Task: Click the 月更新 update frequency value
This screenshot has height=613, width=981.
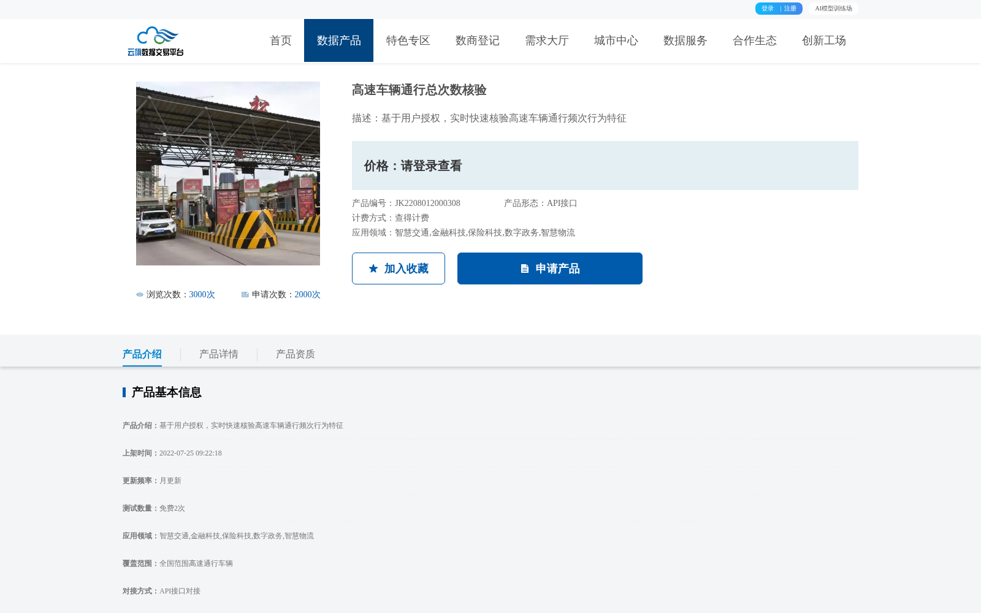Action: [x=170, y=481]
